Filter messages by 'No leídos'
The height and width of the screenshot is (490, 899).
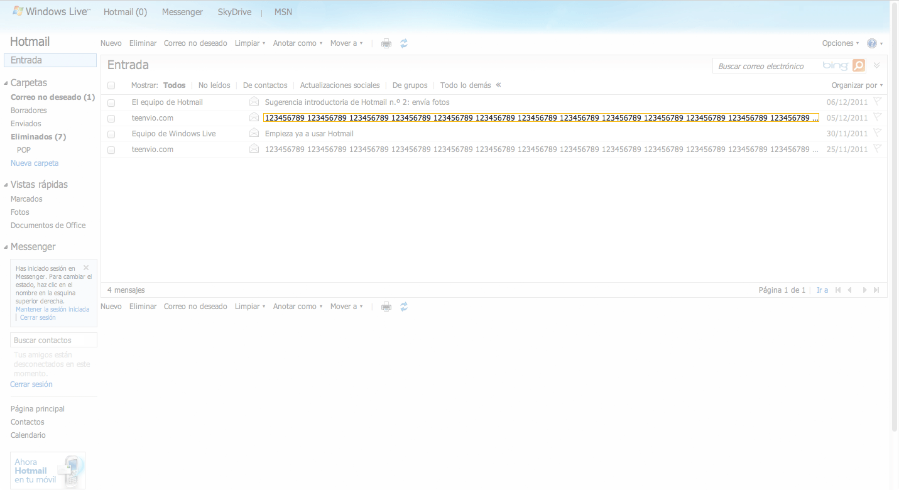pos(214,85)
